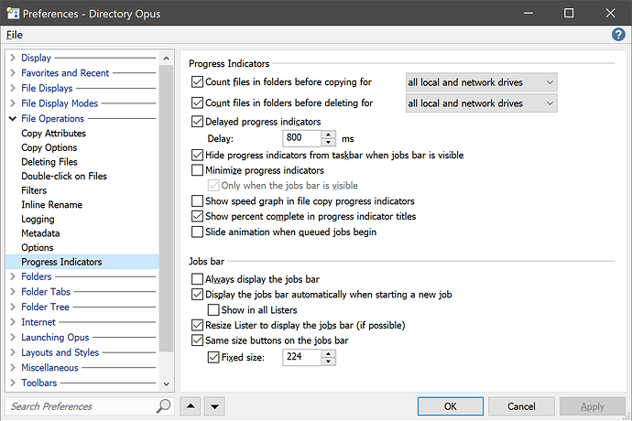632x421 pixels.
Task: Select Copy Attributes page
Action: tap(54, 133)
